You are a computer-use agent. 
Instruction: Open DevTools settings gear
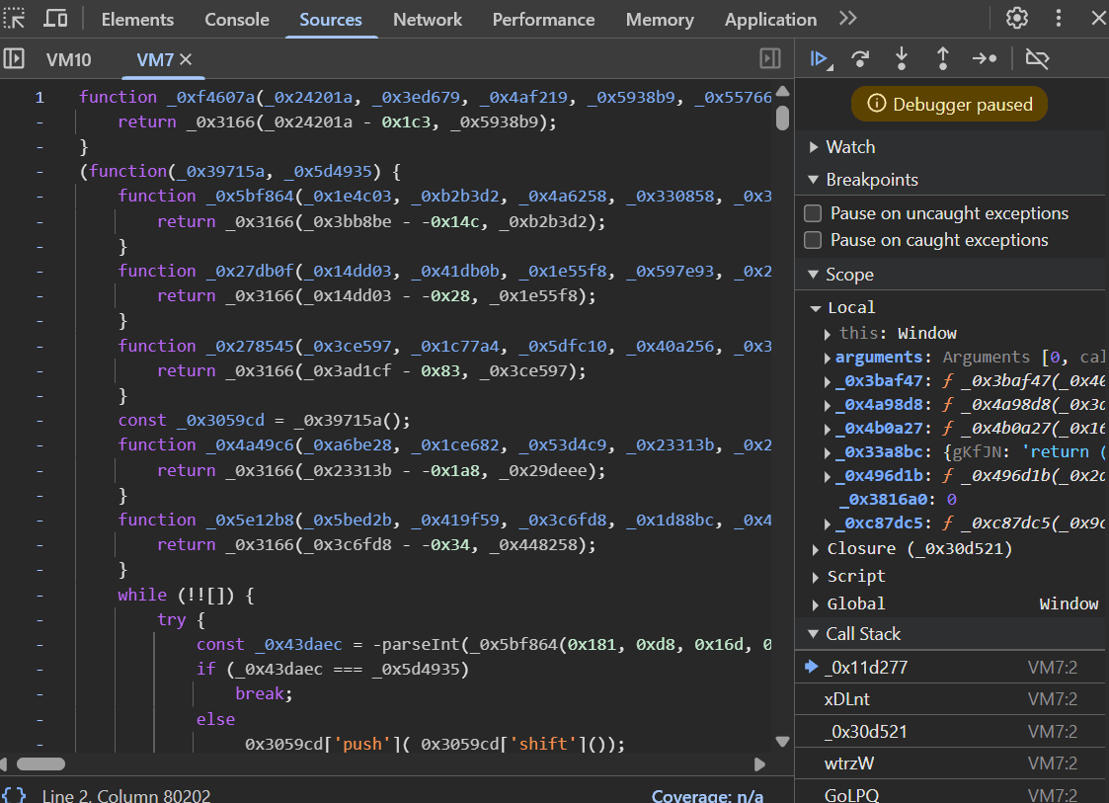(1016, 18)
